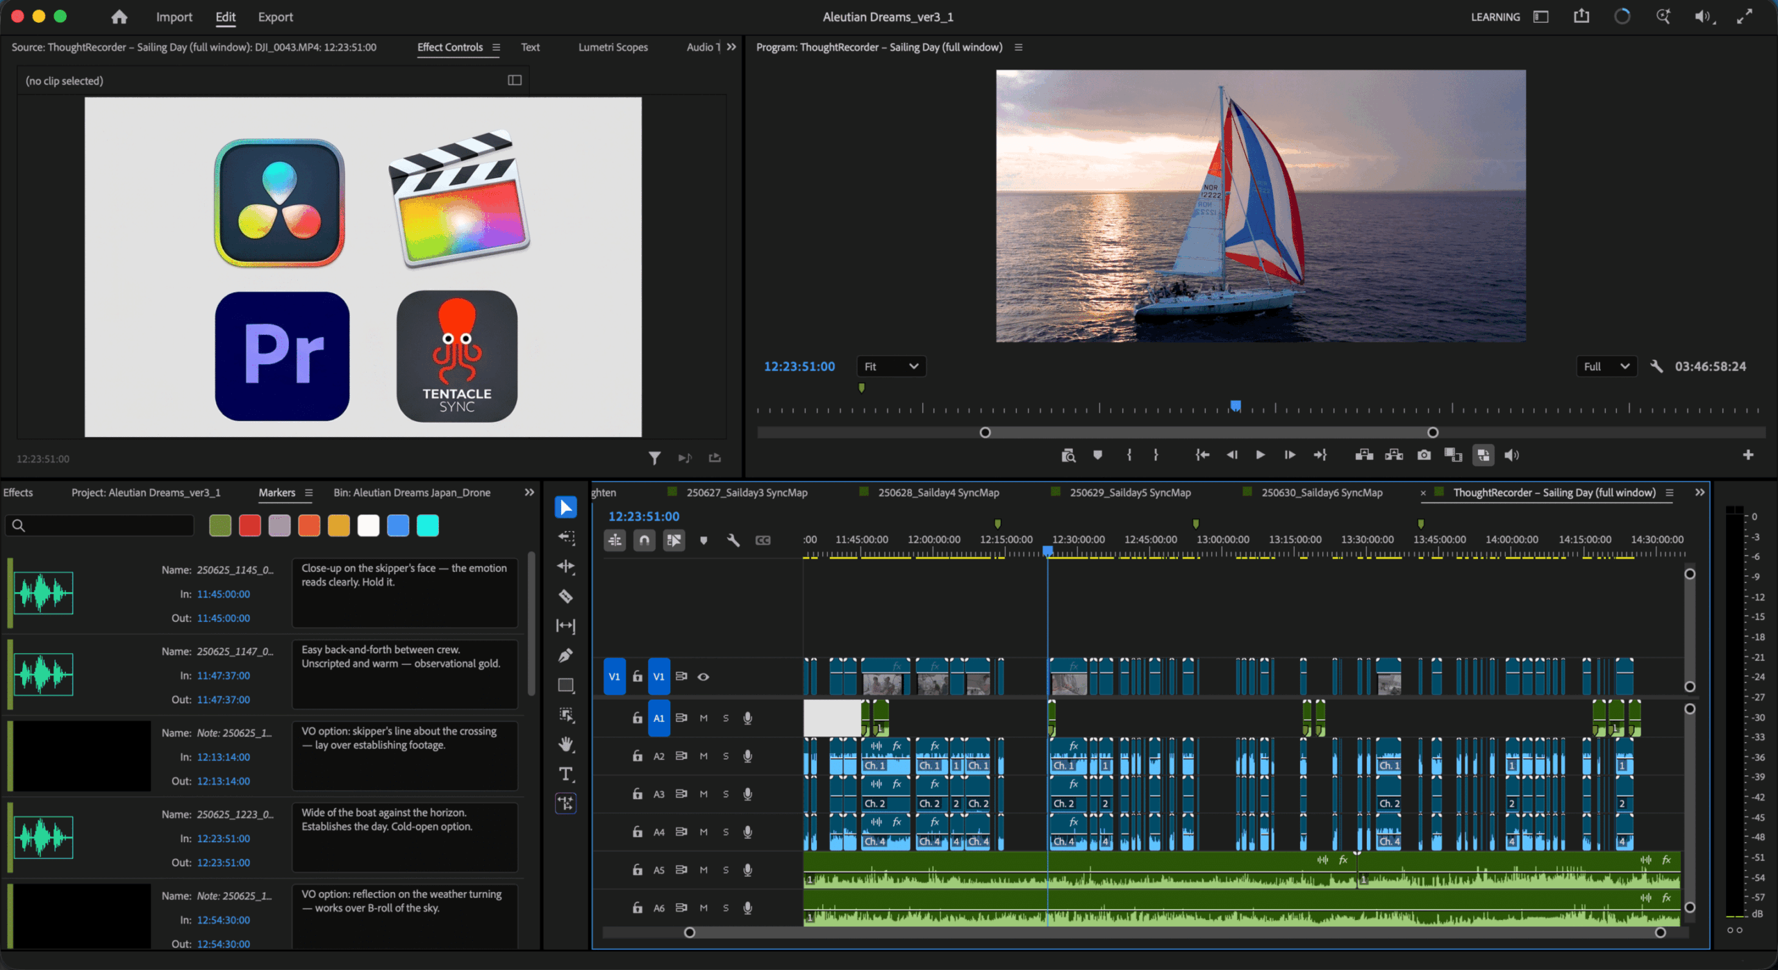Screen dimensions: 1778x970
Task: Toggle the closed captions track button
Action: pos(763,540)
